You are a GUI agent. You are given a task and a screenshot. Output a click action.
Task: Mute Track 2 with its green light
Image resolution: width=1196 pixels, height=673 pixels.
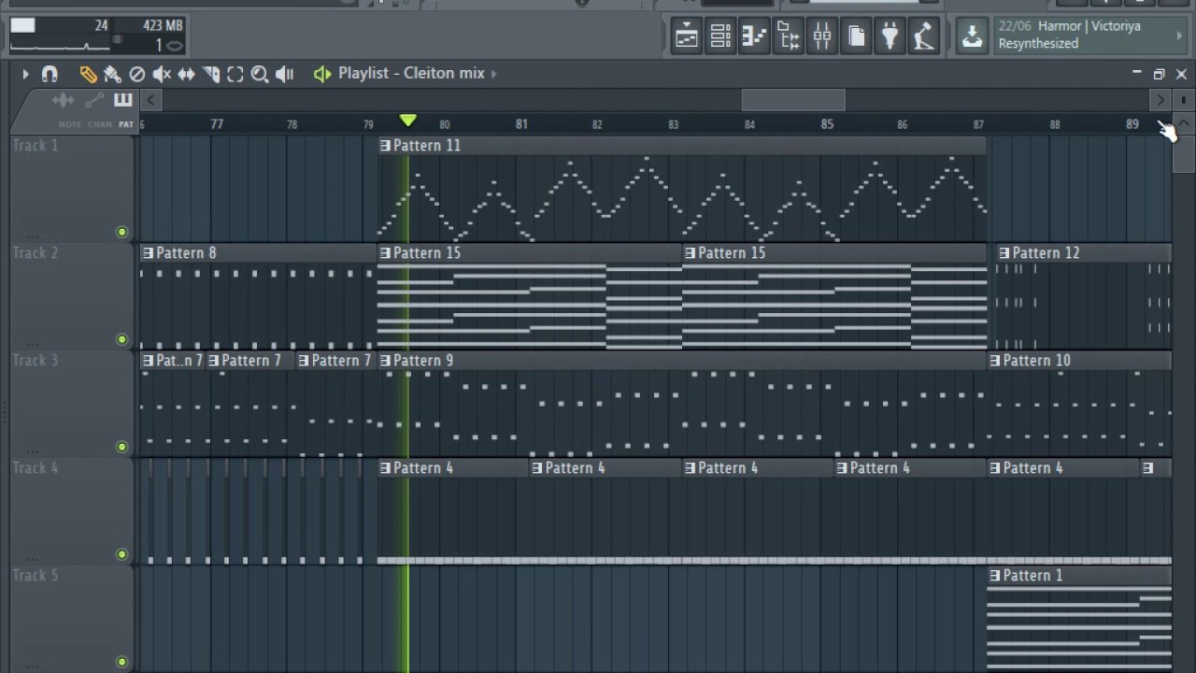pos(121,339)
